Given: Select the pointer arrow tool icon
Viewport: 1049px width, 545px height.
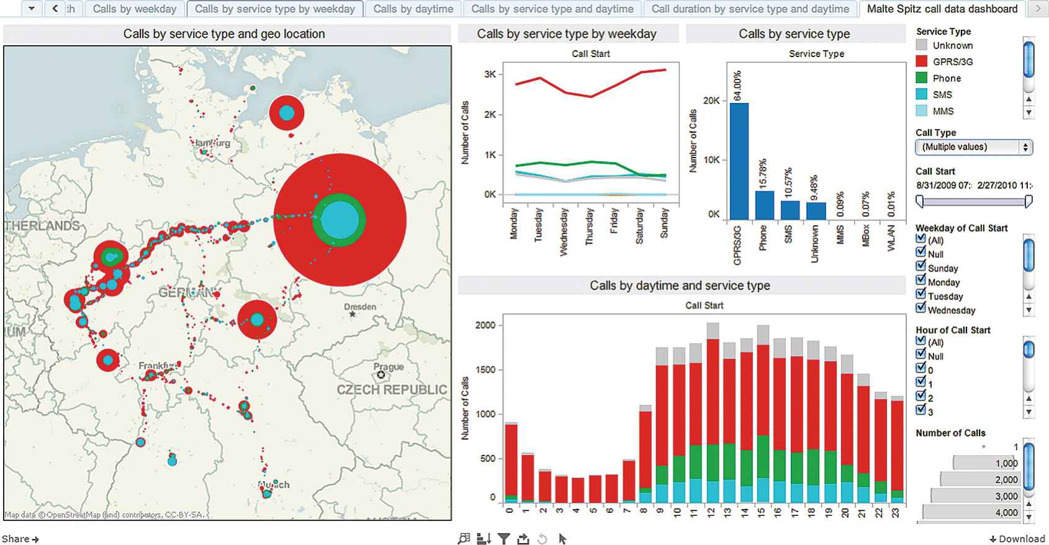Looking at the screenshot, I should [x=562, y=539].
